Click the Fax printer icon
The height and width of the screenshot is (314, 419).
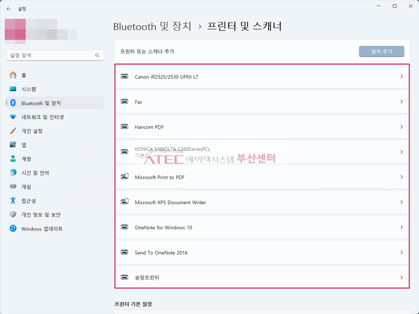pyautogui.click(x=124, y=102)
